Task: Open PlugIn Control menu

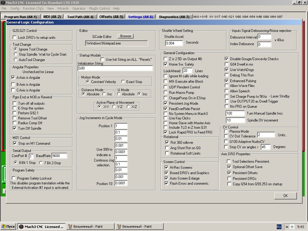Action: tap(99, 8)
